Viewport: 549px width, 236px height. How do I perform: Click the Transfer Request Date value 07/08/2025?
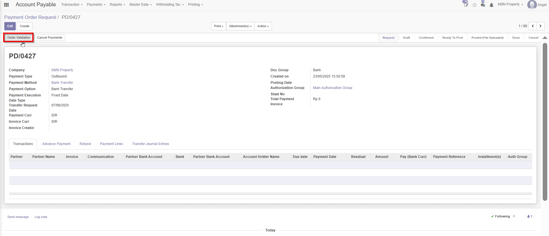coord(60,105)
